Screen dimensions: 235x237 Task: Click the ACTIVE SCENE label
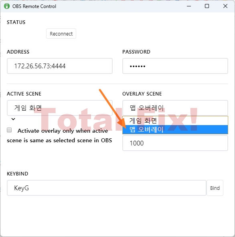pos(24,94)
